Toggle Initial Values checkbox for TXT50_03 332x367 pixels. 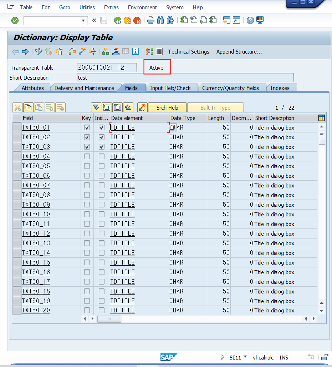tap(102, 147)
